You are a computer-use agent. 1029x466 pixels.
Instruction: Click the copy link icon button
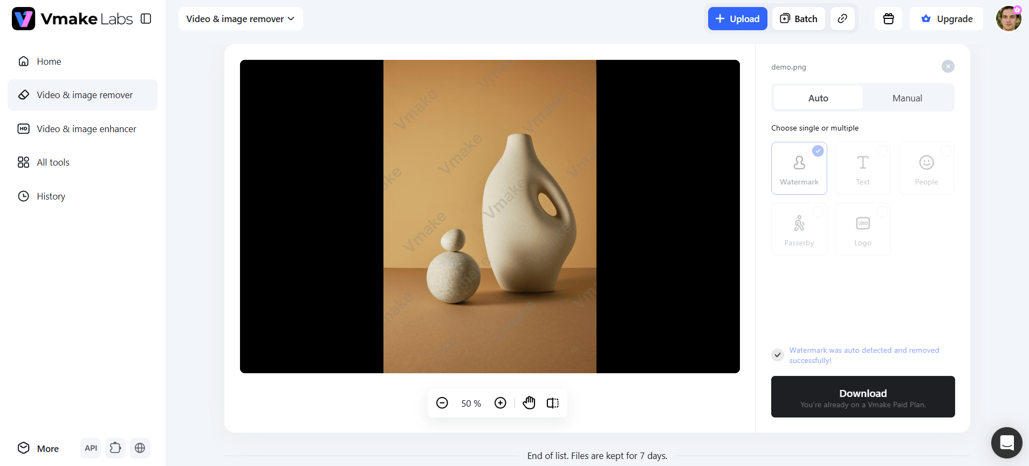[x=842, y=19]
